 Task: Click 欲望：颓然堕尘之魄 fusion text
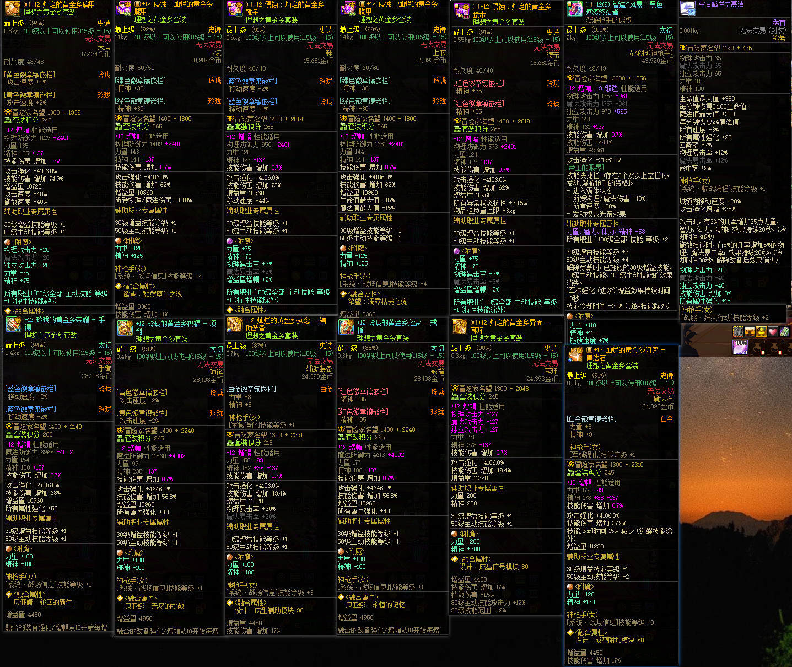pyautogui.click(x=153, y=294)
